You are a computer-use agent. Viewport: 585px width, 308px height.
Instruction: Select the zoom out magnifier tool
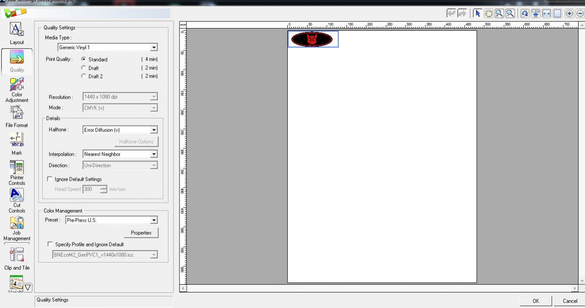click(510, 13)
